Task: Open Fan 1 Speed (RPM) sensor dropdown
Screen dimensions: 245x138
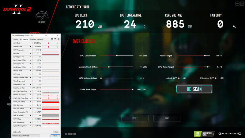Action: (x=30, y=60)
